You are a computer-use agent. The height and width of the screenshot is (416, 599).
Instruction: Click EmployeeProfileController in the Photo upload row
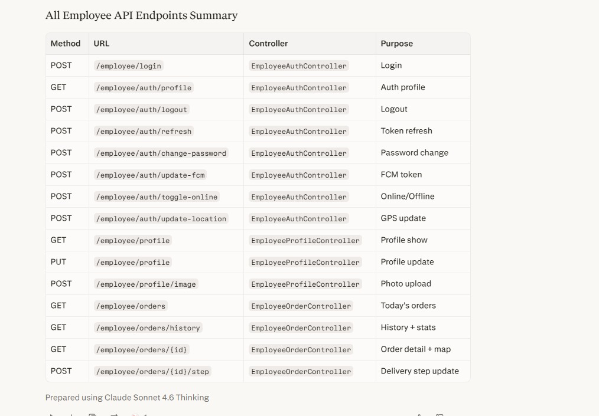[305, 284]
